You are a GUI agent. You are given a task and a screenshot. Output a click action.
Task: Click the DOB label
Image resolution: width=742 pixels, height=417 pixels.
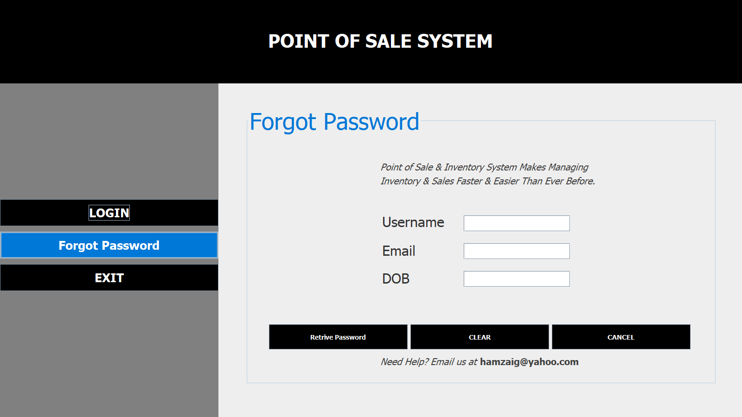[x=396, y=279]
